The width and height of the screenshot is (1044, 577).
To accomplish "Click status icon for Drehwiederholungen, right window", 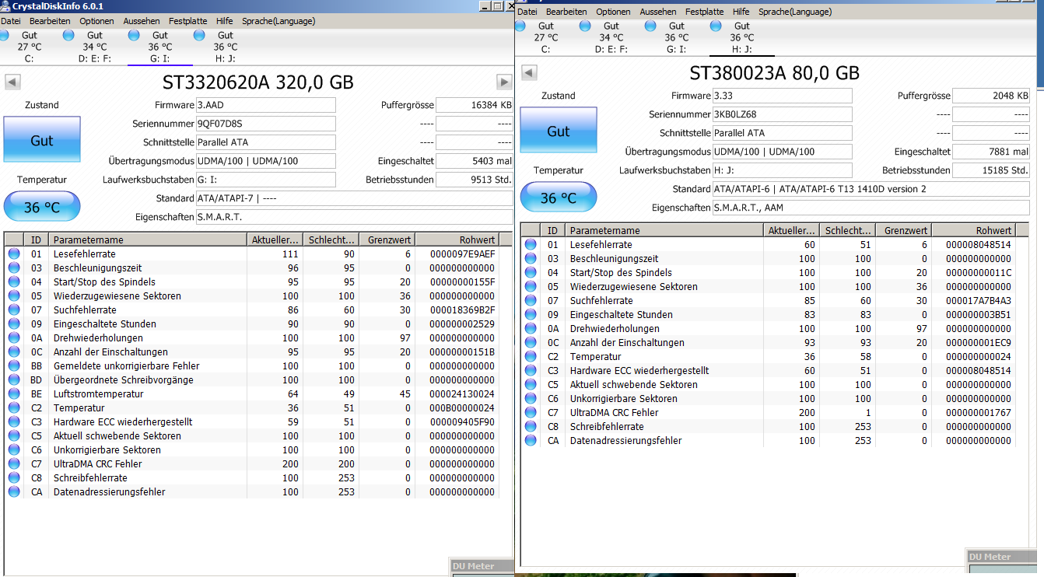I will [x=531, y=328].
